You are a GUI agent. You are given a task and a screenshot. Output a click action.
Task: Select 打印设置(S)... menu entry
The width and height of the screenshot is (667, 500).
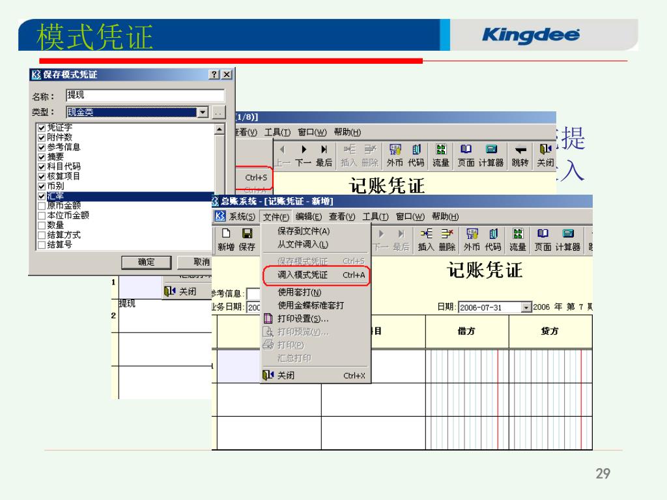pos(315,318)
